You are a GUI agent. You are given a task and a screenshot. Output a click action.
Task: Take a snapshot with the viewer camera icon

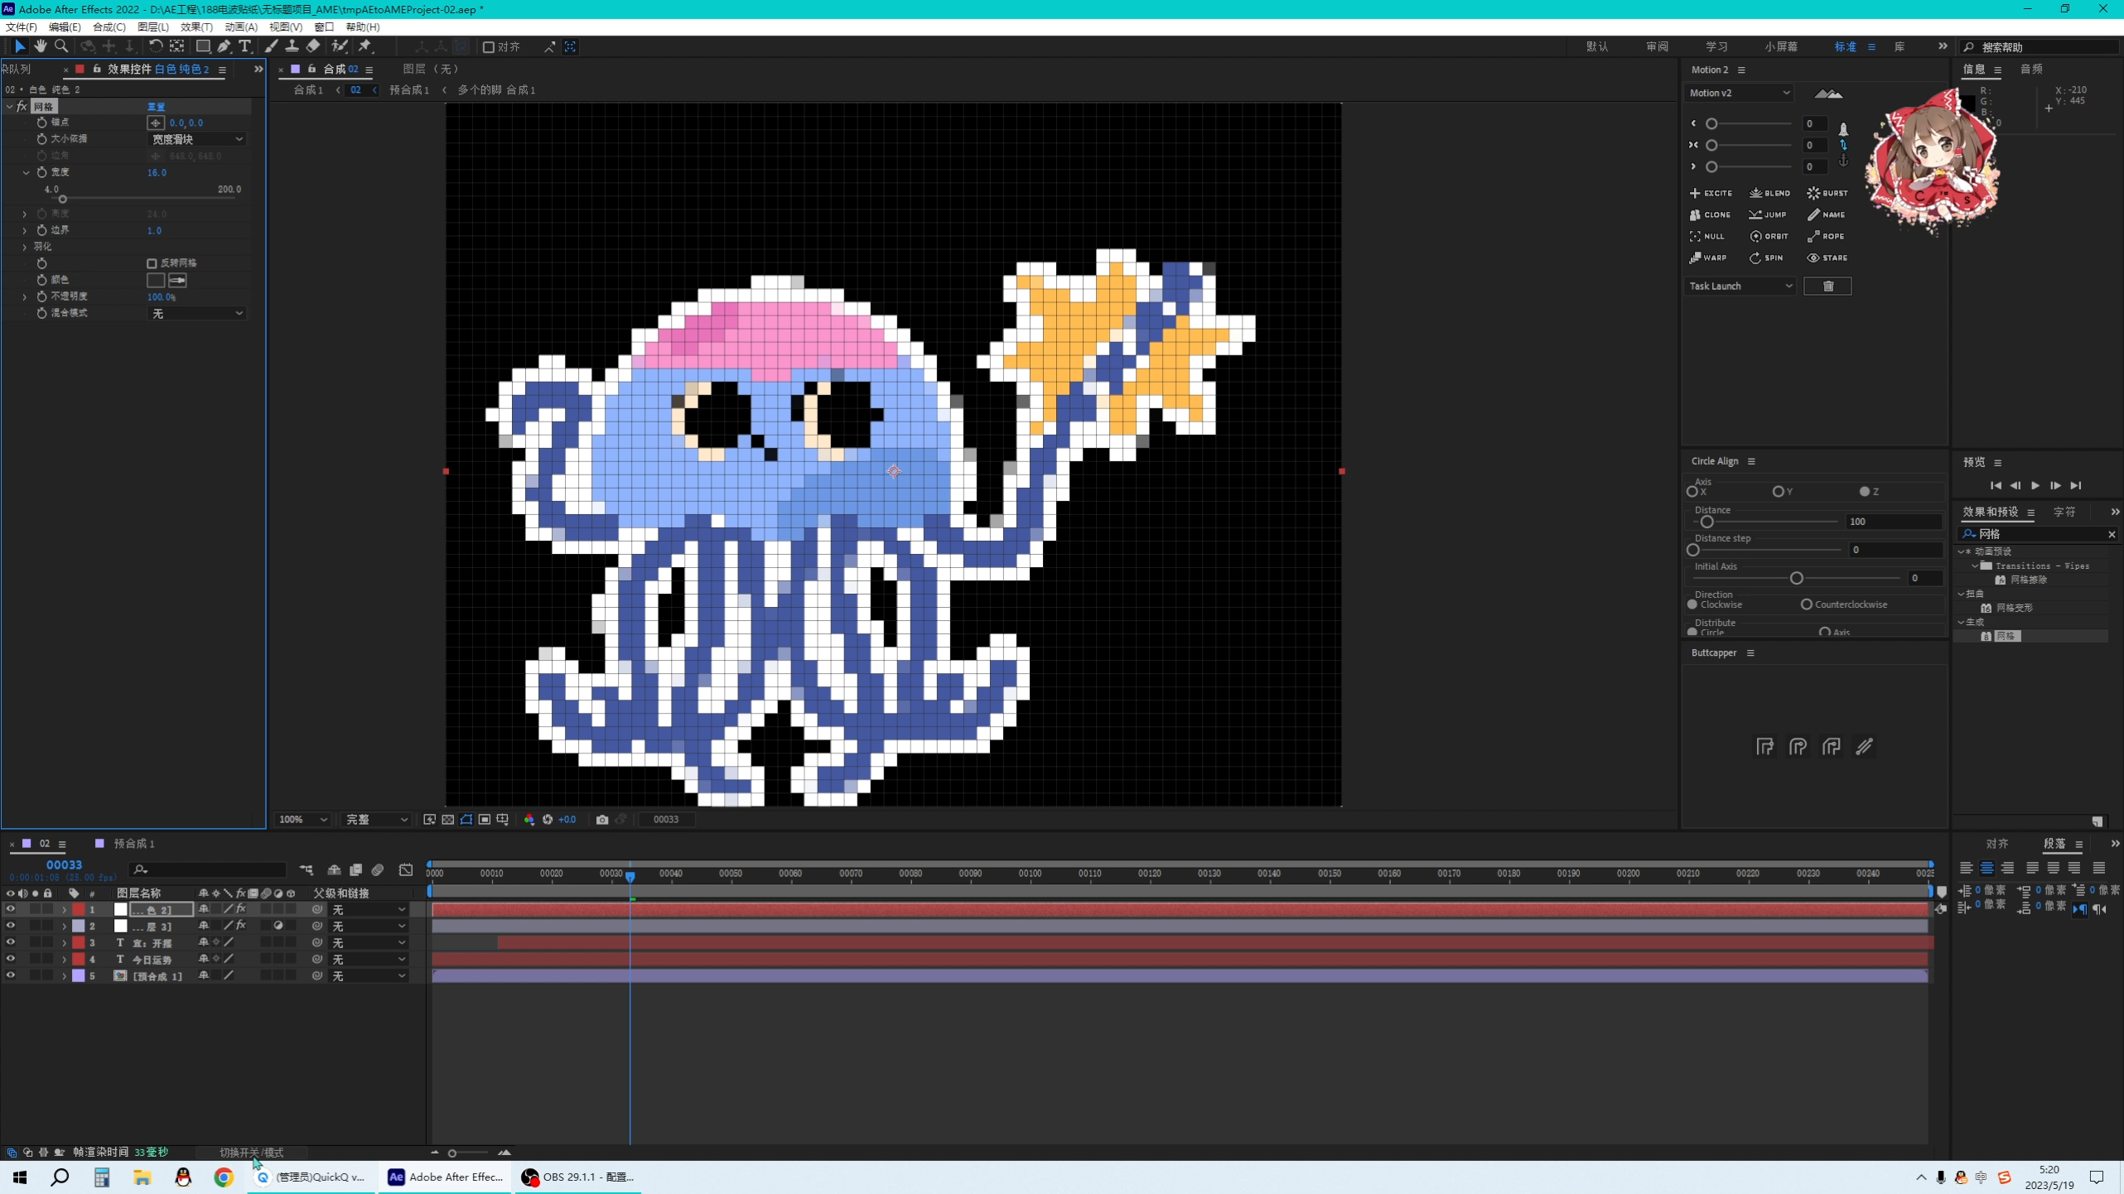602,820
